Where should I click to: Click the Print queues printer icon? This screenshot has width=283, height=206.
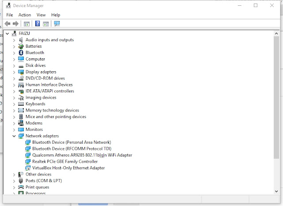(x=21, y=187)
